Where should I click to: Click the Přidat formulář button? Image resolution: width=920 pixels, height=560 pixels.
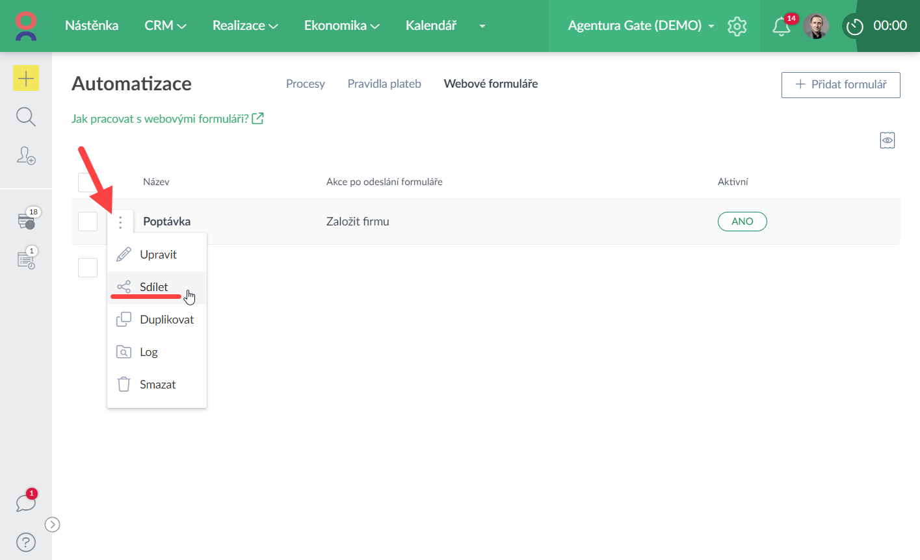[x=840, y=84]
